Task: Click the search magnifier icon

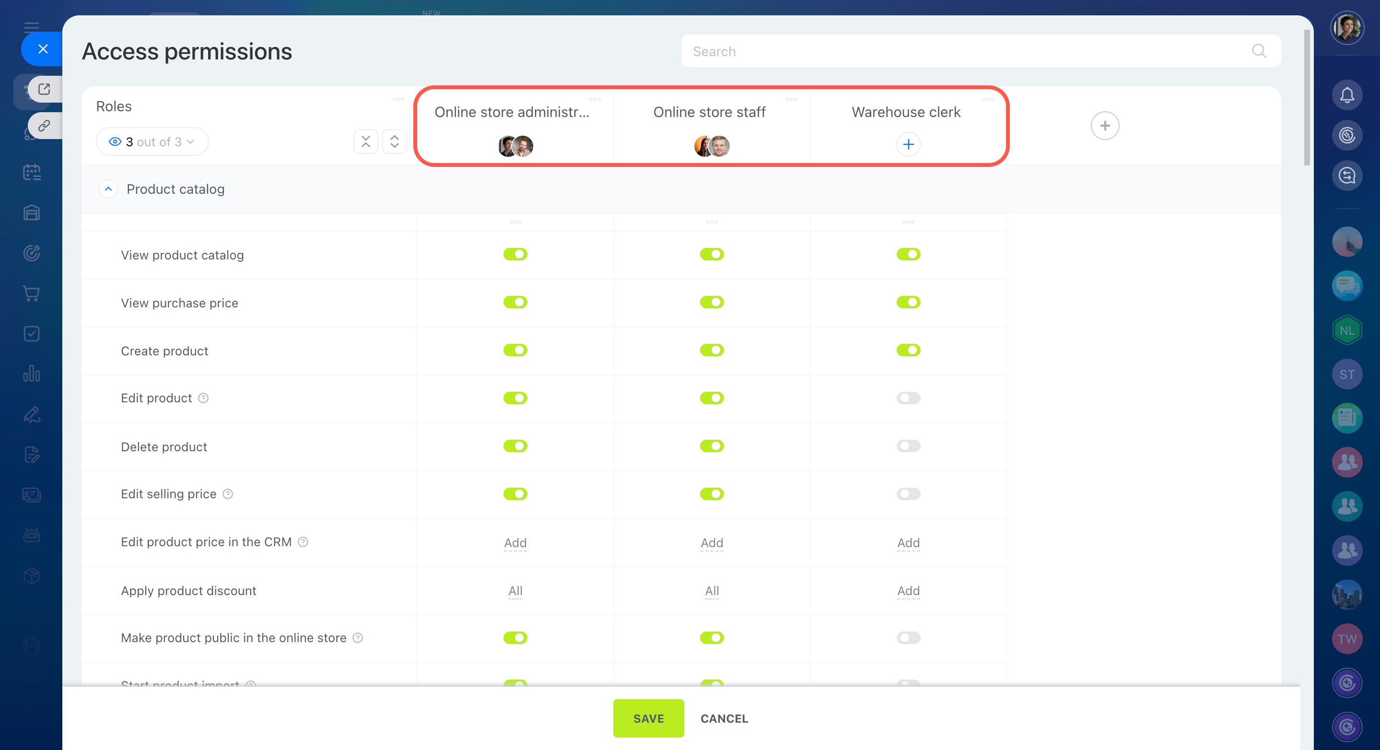Action: click(1258, 51)
